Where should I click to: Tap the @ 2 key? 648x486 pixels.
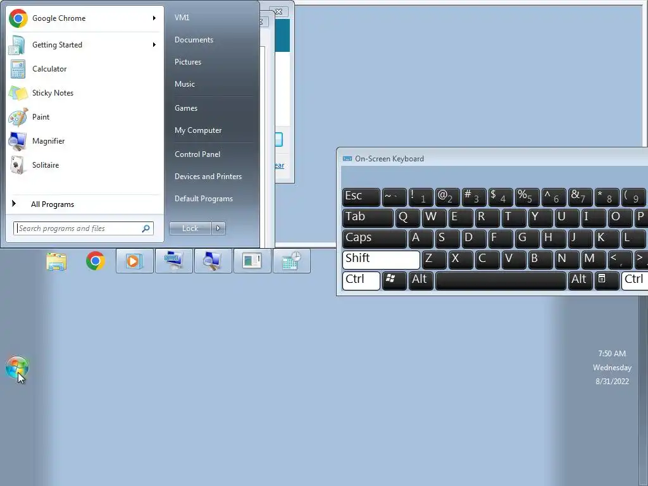(447, 197)
